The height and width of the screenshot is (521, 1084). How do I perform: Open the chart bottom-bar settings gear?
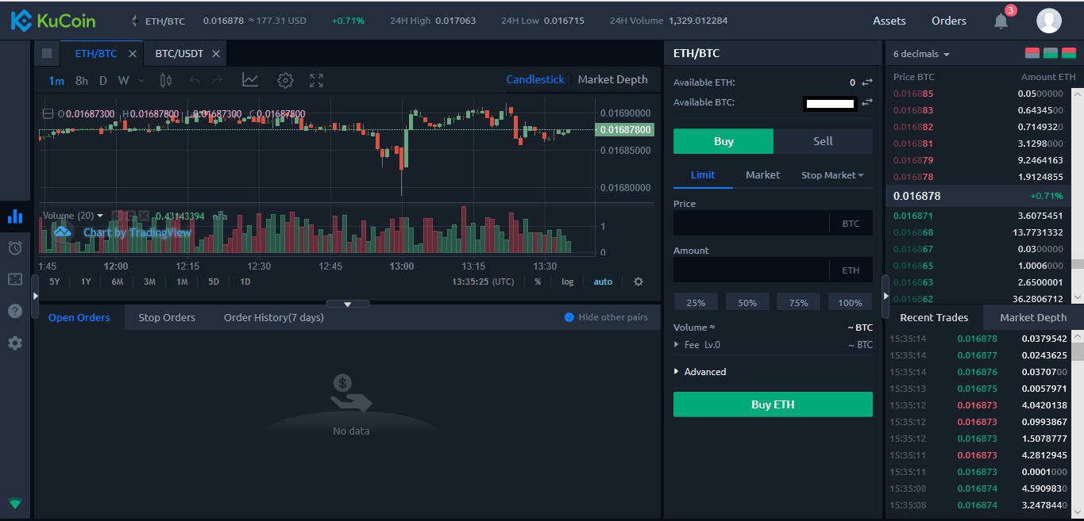click(638, 282)
